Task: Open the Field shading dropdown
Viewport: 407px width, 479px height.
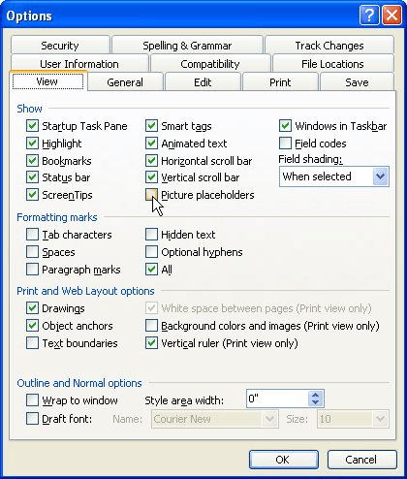Action: [x=380, y=176]
